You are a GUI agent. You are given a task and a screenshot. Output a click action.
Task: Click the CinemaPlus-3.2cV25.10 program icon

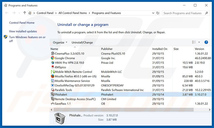tap(53, 53)
